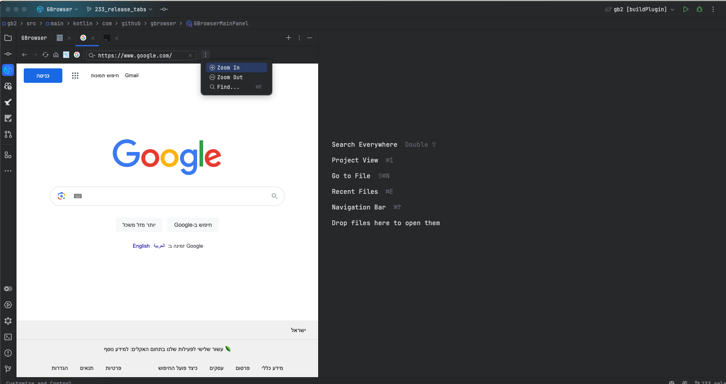Clear the URL field with the x icon

coord(190,55)
